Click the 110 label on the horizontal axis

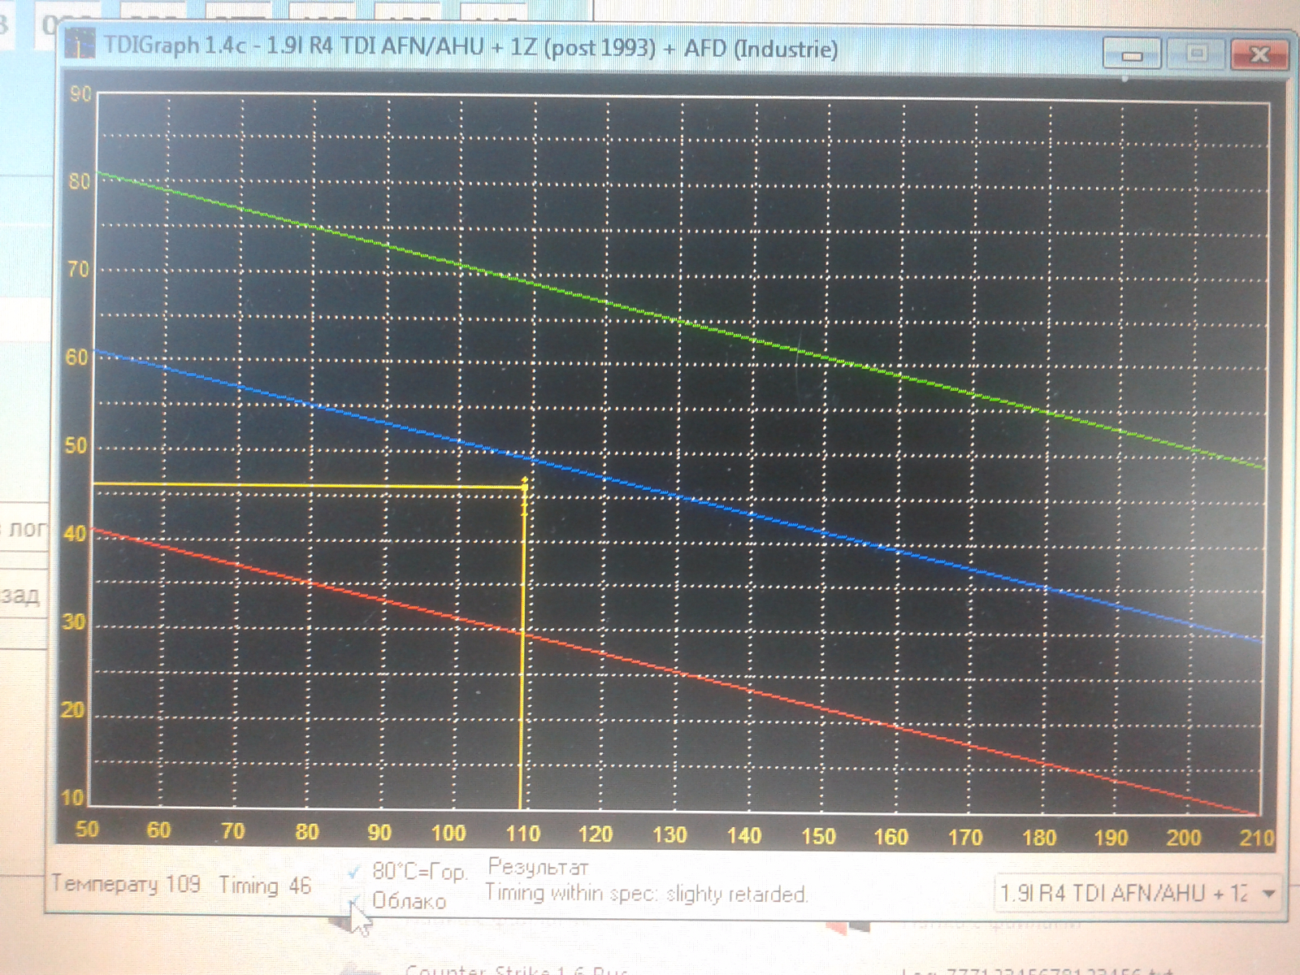pyautogui.click(x=522, y=834)
